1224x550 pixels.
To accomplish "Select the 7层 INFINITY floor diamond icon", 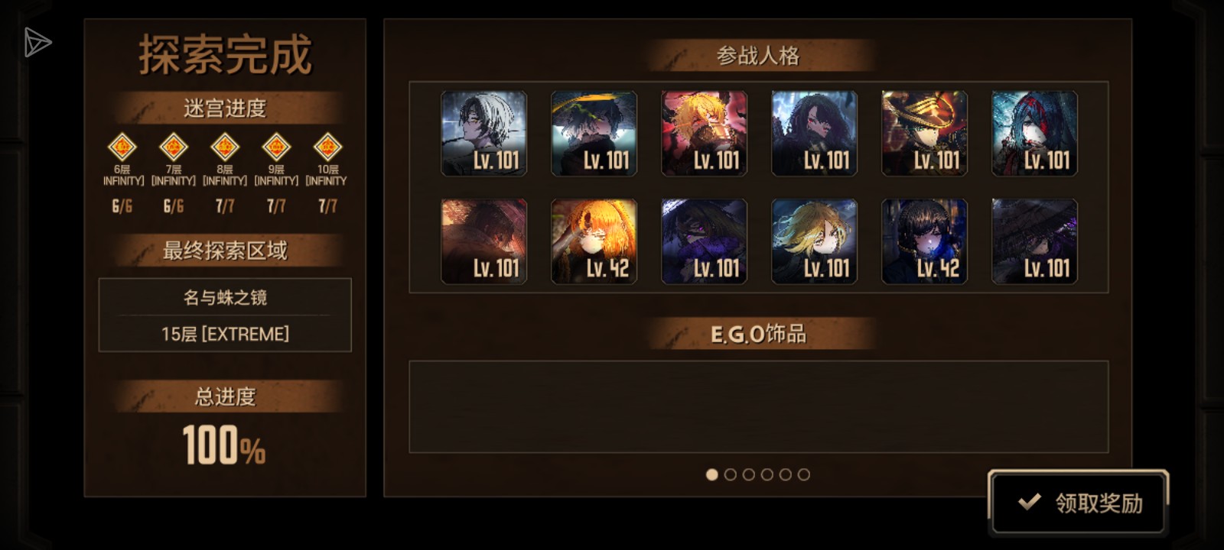I will [x=174, y=147].
